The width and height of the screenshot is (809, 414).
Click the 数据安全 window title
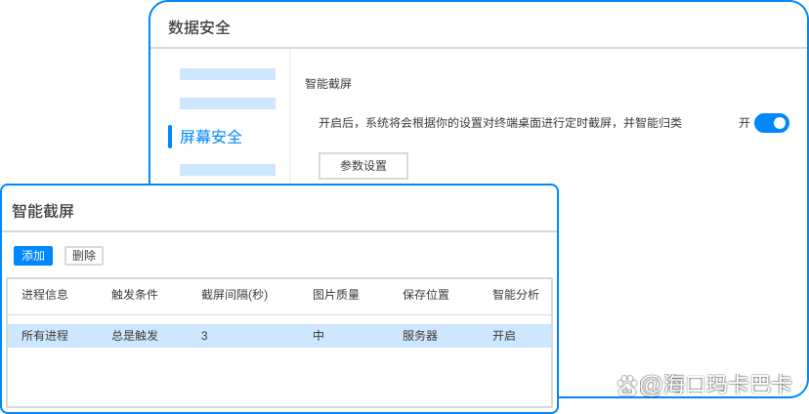(199, 27)
